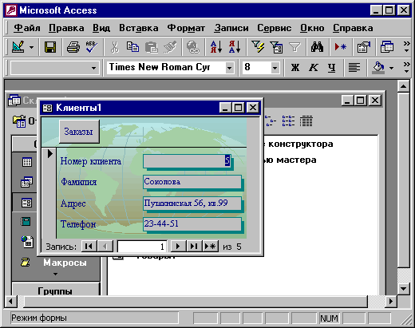Click the Телефон field 23-44-51

(192, 224)
